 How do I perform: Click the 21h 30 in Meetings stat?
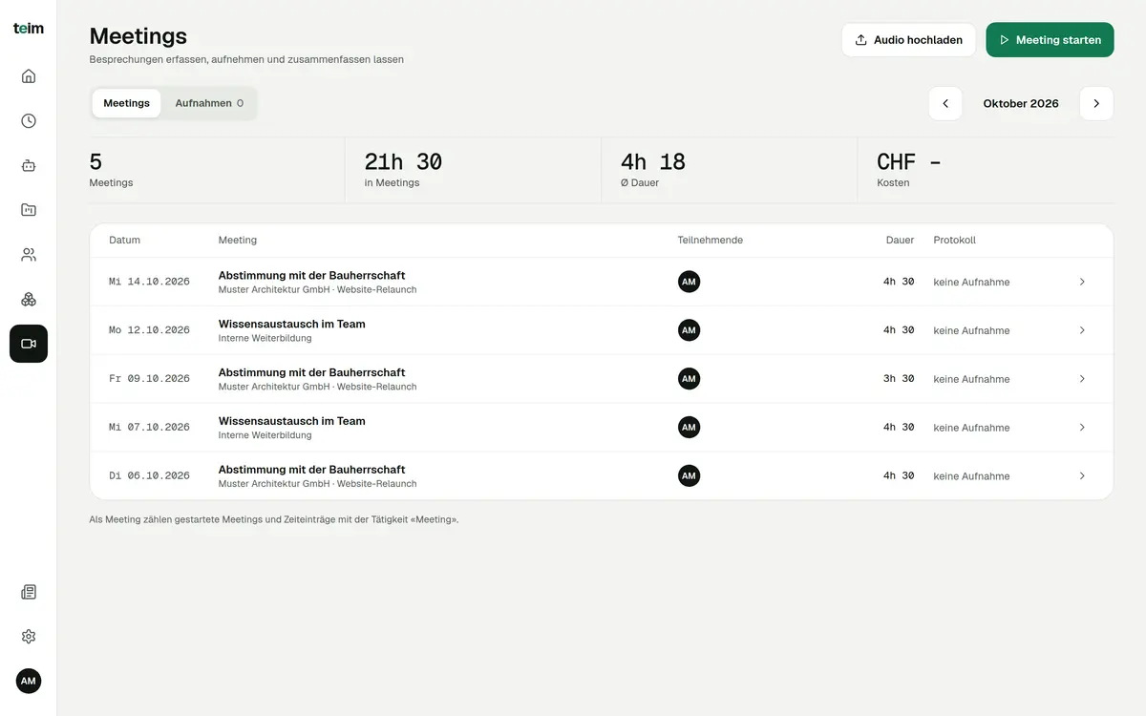(403, 169)
